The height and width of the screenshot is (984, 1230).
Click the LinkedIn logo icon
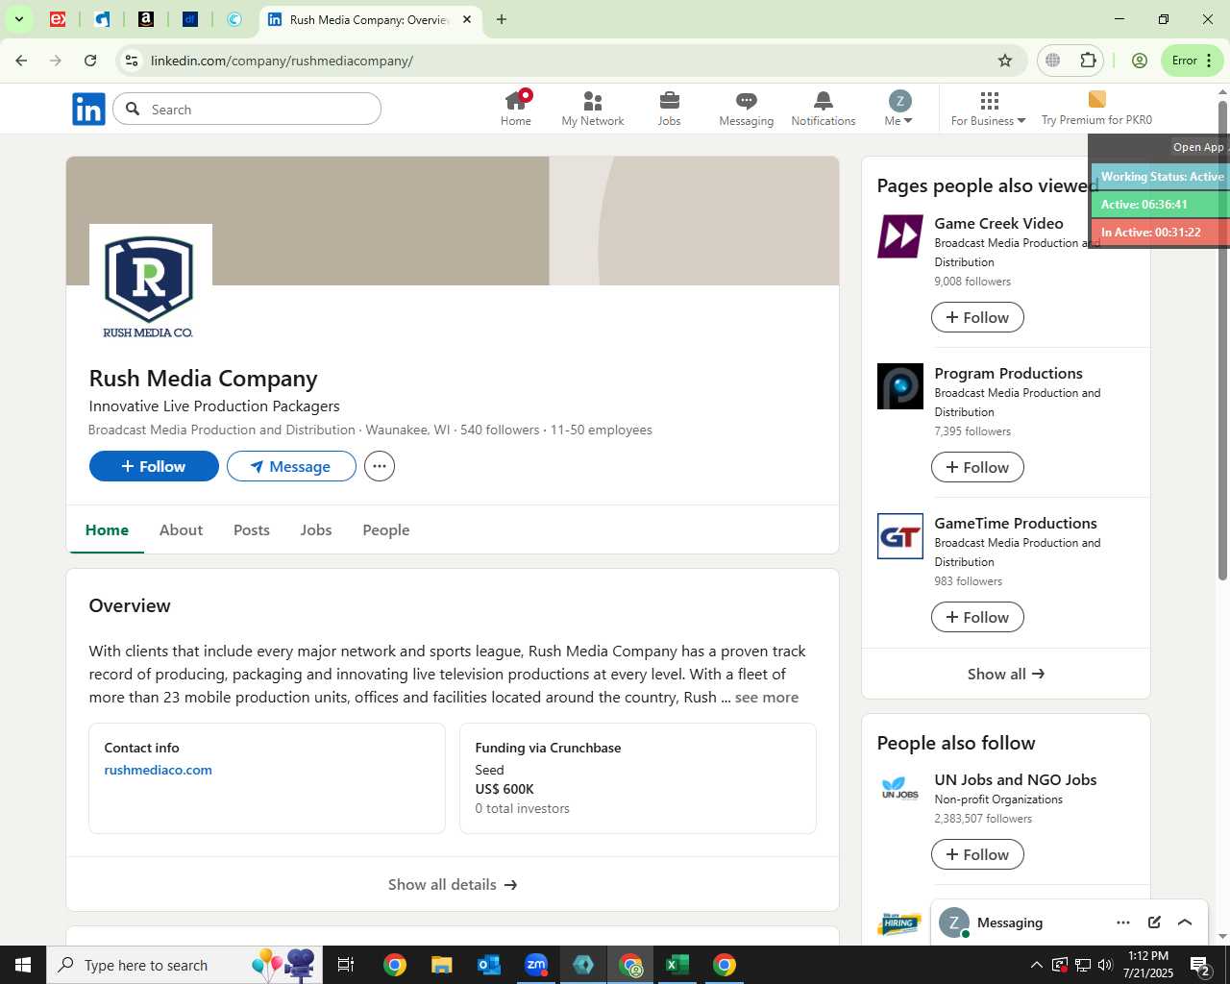click(x=88, y=110)
